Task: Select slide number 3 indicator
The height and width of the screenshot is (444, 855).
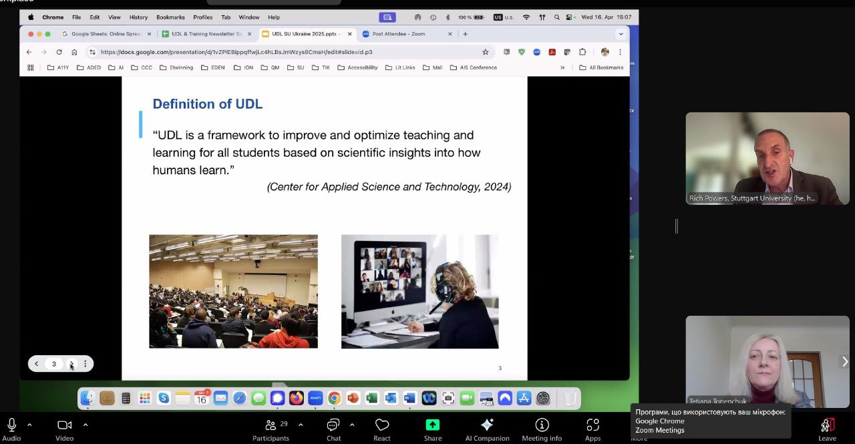Action: pos(54,364)
